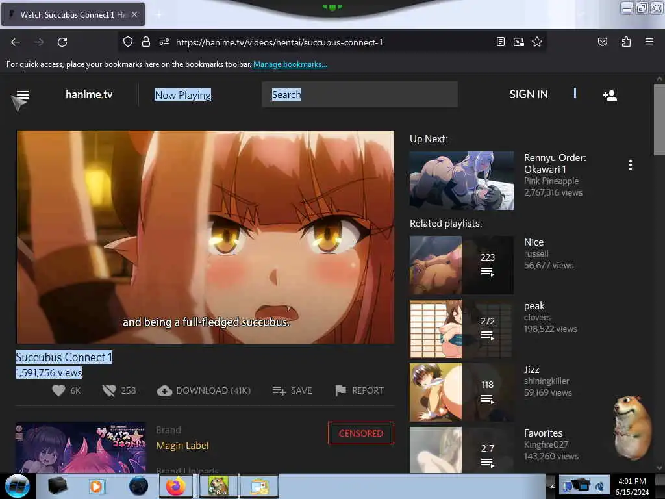The height and width of the screenshot is (499, 665).
Task: Toggle reader view icon in address bar
Action: [x=501, y=42]
